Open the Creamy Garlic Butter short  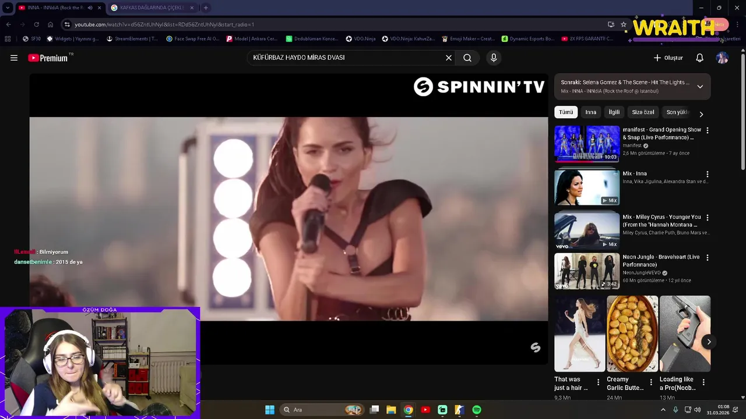tap(632, 333)
